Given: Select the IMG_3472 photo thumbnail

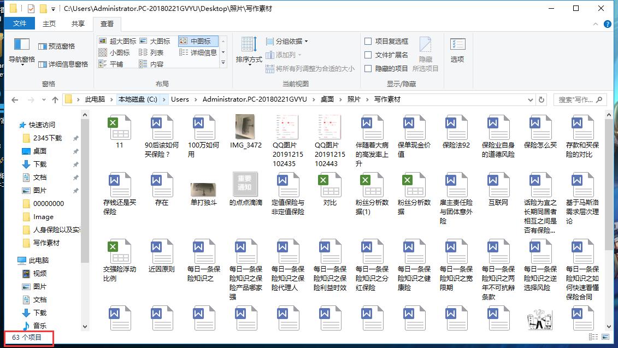Looking at the screenshot, I should click(x=246, y=128).
